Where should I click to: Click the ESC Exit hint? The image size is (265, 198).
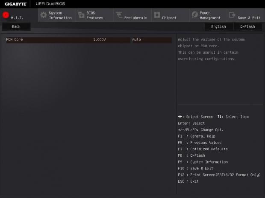(x=188, y=181)
